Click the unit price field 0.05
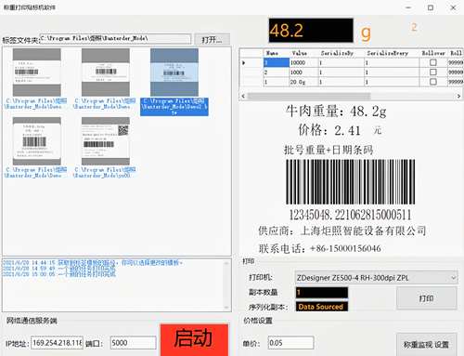 [290, 343]
